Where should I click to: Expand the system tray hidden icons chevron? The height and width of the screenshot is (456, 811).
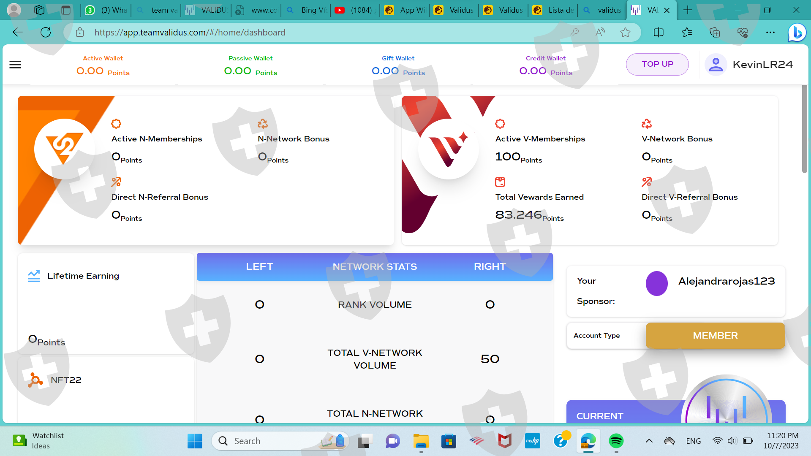[x=649, y=441]
